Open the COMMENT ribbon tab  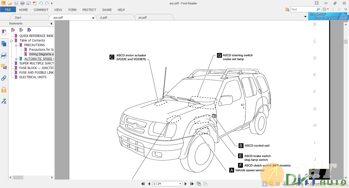(x=41, y=10)
